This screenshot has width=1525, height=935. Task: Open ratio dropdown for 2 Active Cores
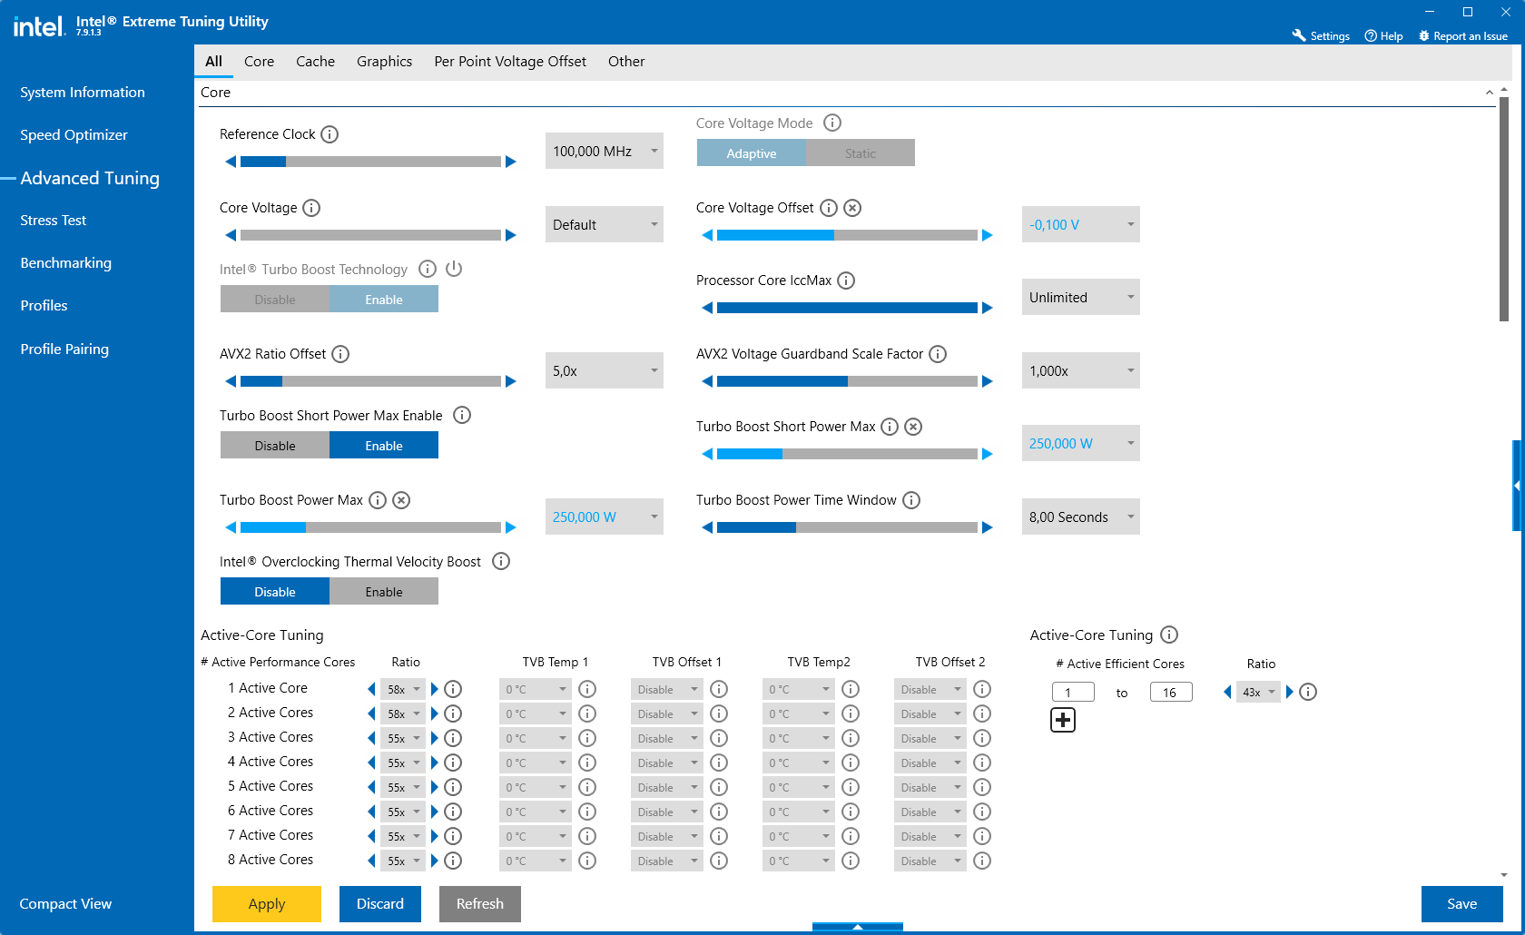pyautogui.click(x=403, y=714)
